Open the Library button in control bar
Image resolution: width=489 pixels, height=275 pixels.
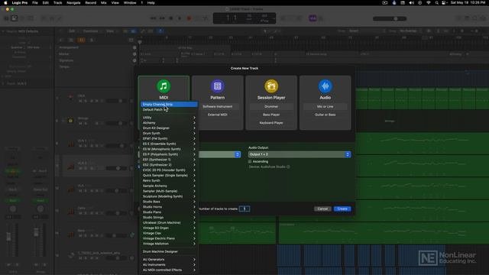coord(6,18)
